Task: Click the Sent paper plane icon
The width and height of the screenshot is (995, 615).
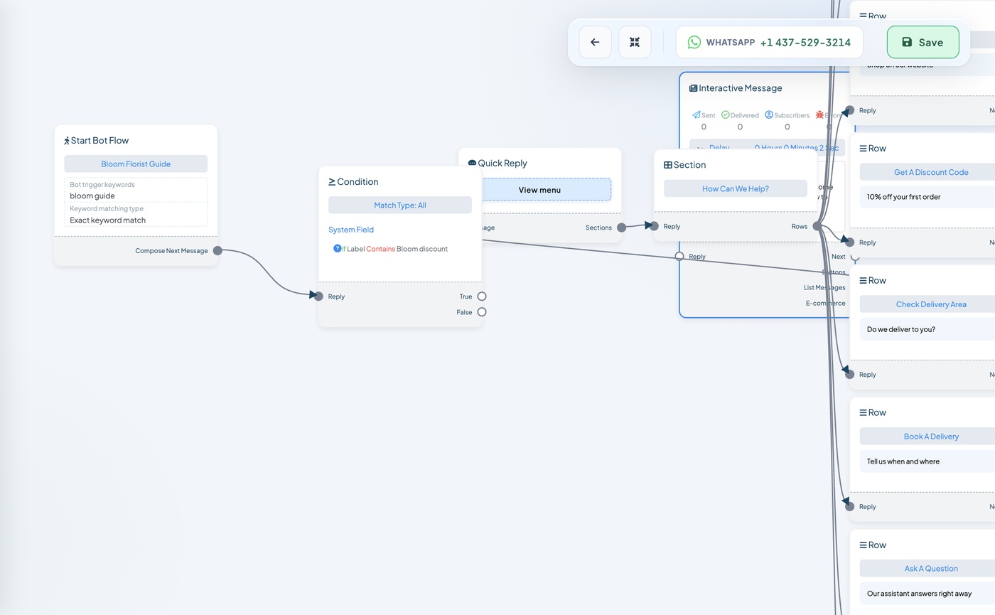Action: 696,114
